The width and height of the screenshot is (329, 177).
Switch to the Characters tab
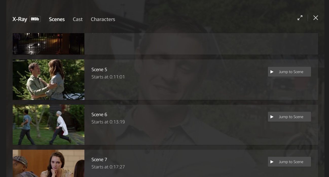[103, 19]
